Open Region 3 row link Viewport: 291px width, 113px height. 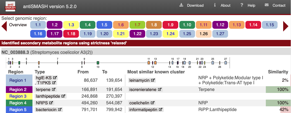19,96
